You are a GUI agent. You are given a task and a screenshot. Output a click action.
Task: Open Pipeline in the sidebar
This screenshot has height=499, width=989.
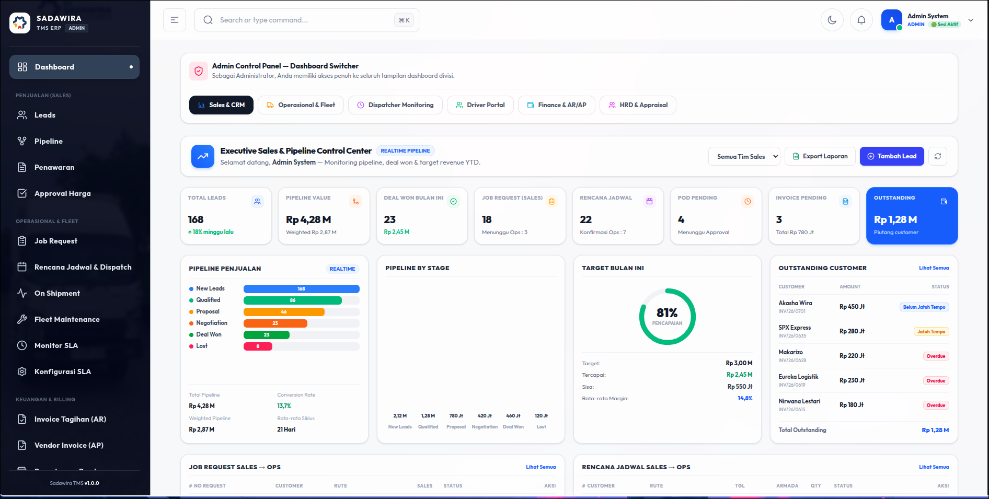(74, 141)
